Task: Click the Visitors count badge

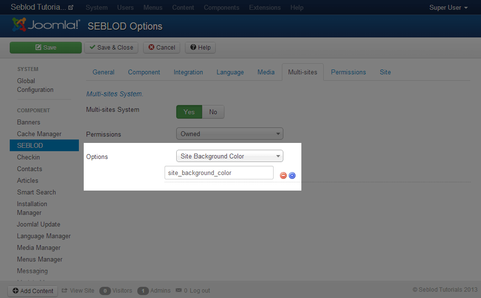Action: [x=105, y=291]
